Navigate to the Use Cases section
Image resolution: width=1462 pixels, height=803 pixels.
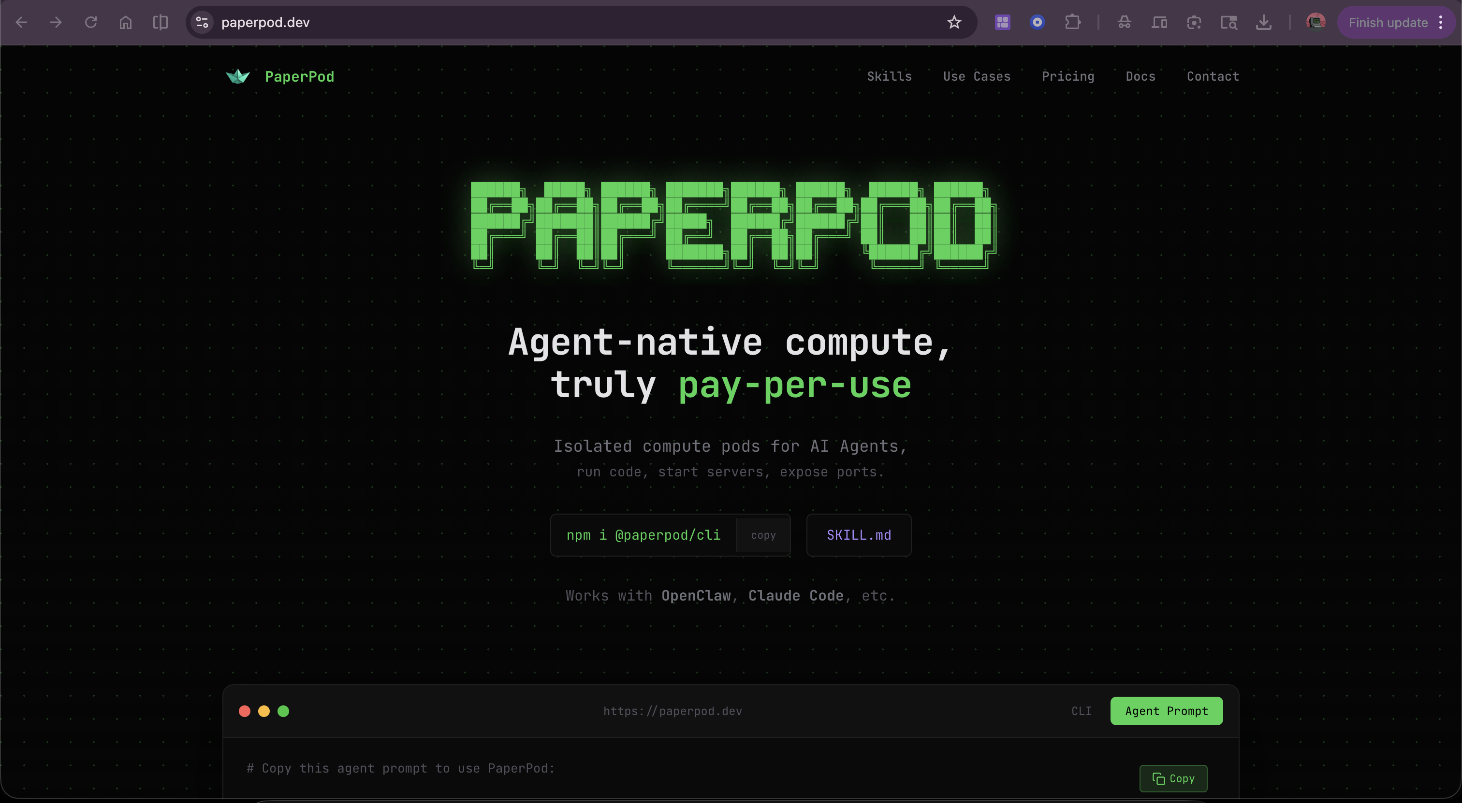[977, 76]
